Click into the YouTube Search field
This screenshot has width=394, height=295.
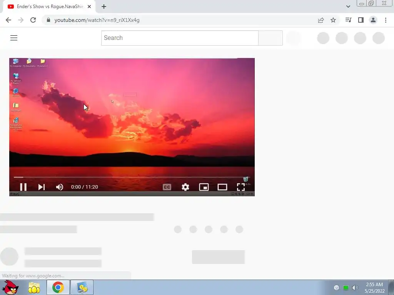pos(180,38)
